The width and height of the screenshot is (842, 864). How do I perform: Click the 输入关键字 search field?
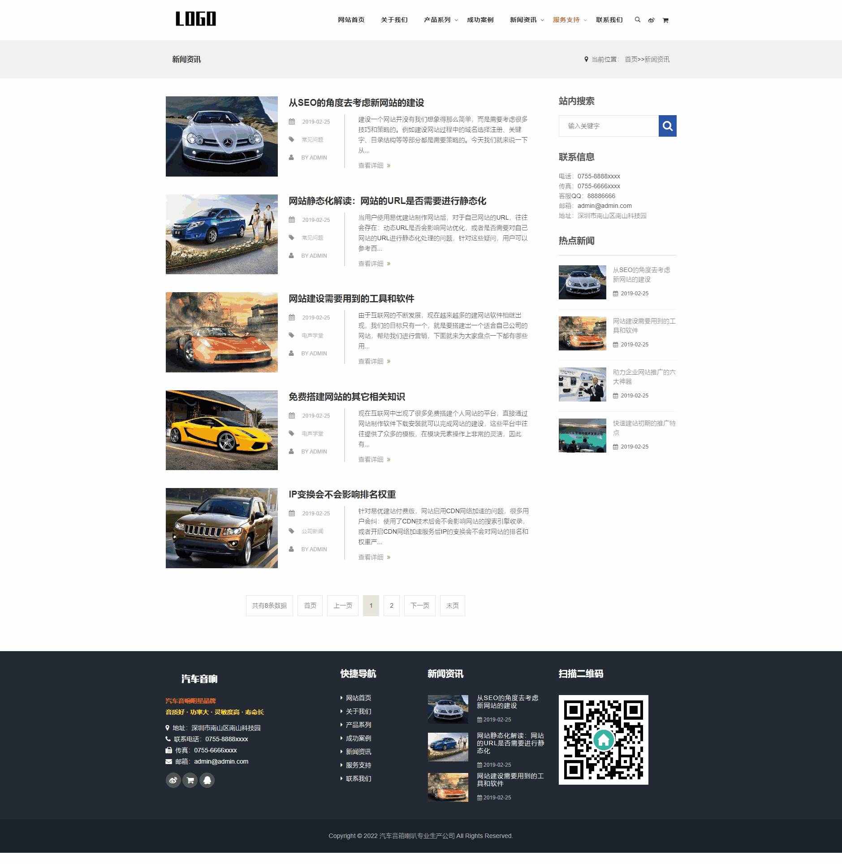pos(608,126)
